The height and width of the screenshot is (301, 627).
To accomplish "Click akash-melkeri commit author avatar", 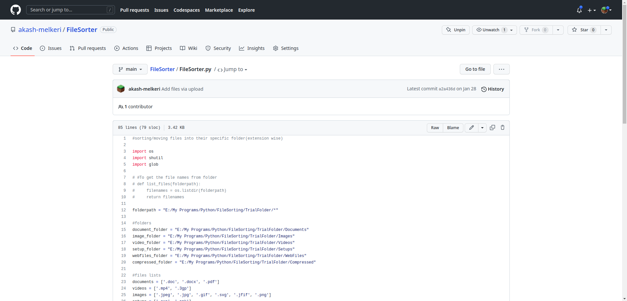I will tap(121, 89).
